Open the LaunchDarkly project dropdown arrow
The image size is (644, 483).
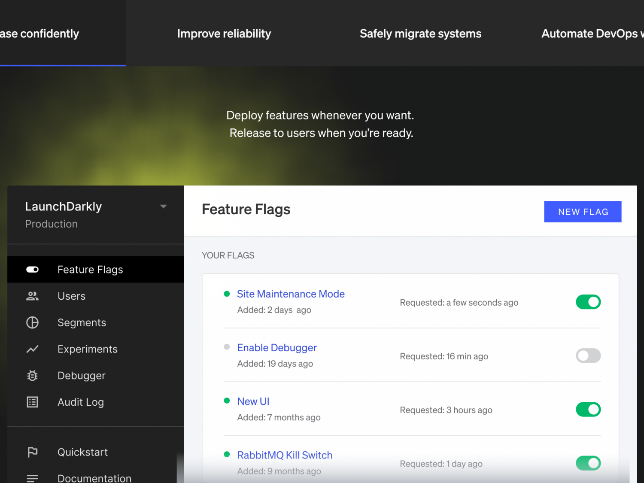163,207
